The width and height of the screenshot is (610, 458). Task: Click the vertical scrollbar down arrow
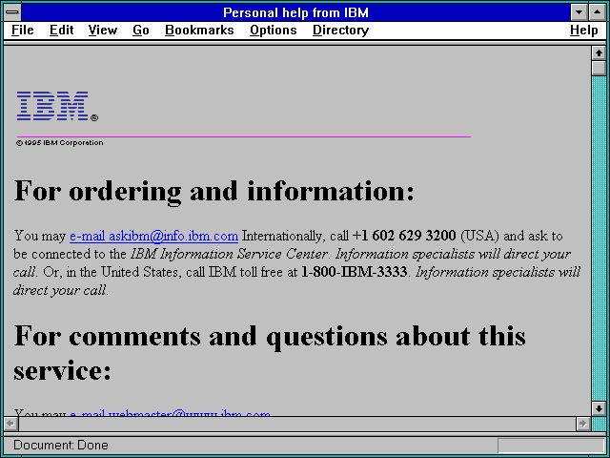(599, 408)
